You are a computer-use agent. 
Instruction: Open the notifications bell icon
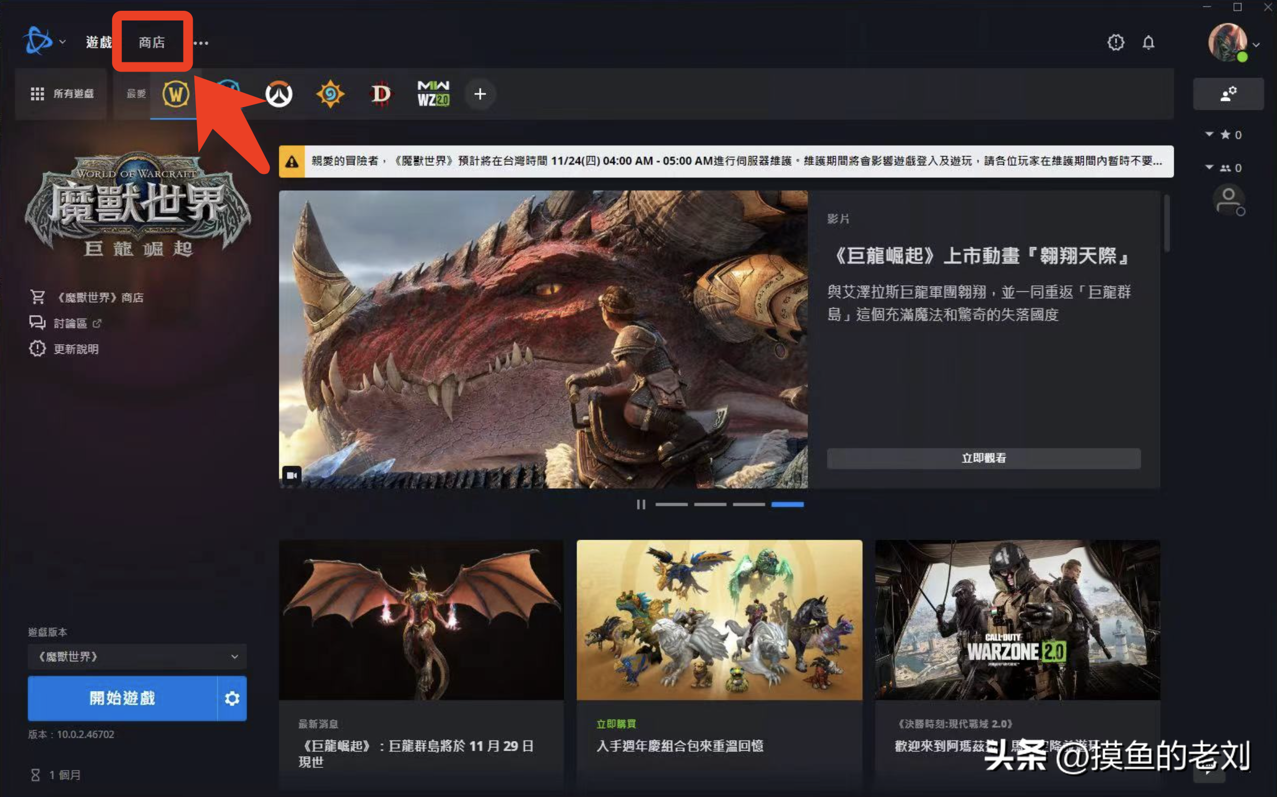1148,43
